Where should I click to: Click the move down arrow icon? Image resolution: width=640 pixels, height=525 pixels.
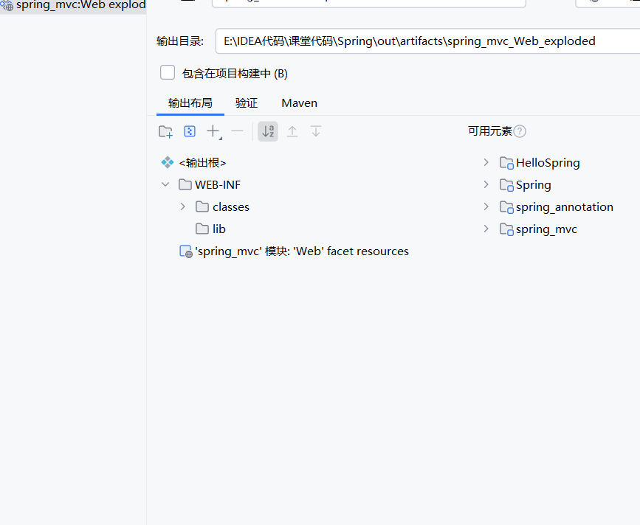click(x=315, y=131)
